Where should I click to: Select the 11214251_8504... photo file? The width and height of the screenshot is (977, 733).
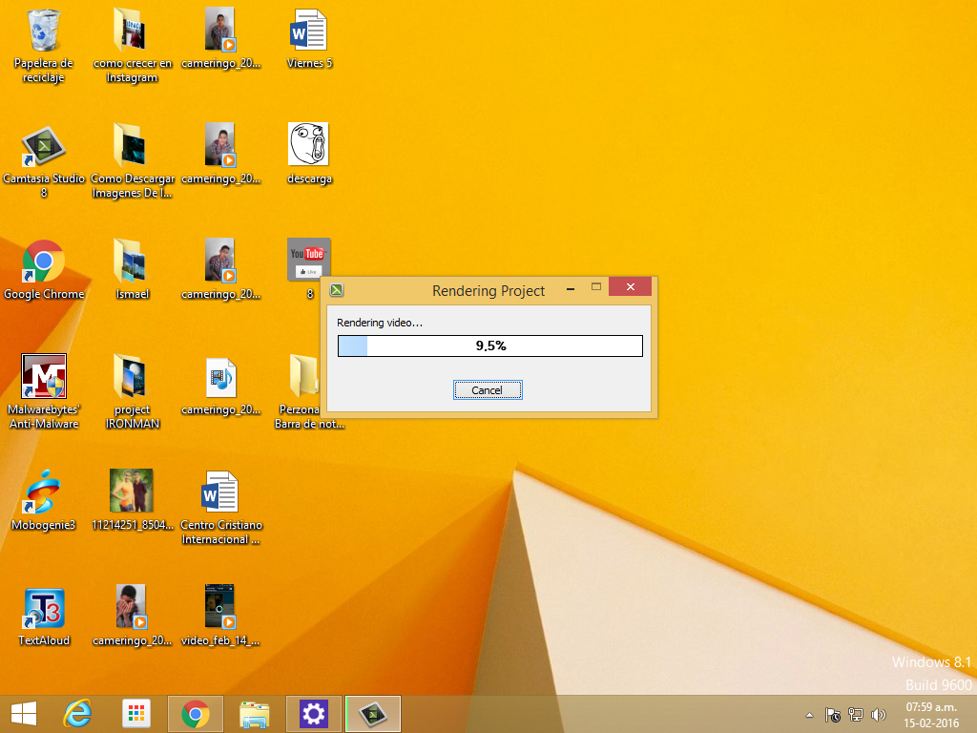132,500
